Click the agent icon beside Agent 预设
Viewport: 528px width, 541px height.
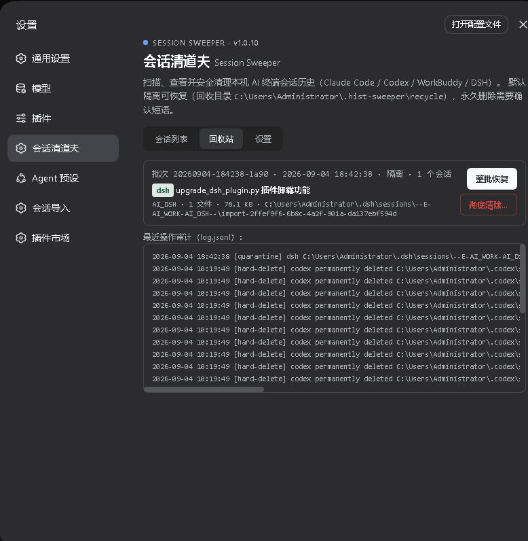pyautogui.click(x=21, y=178)
